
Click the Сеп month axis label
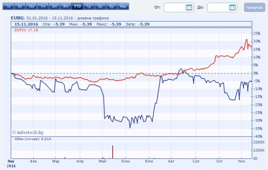196,161
